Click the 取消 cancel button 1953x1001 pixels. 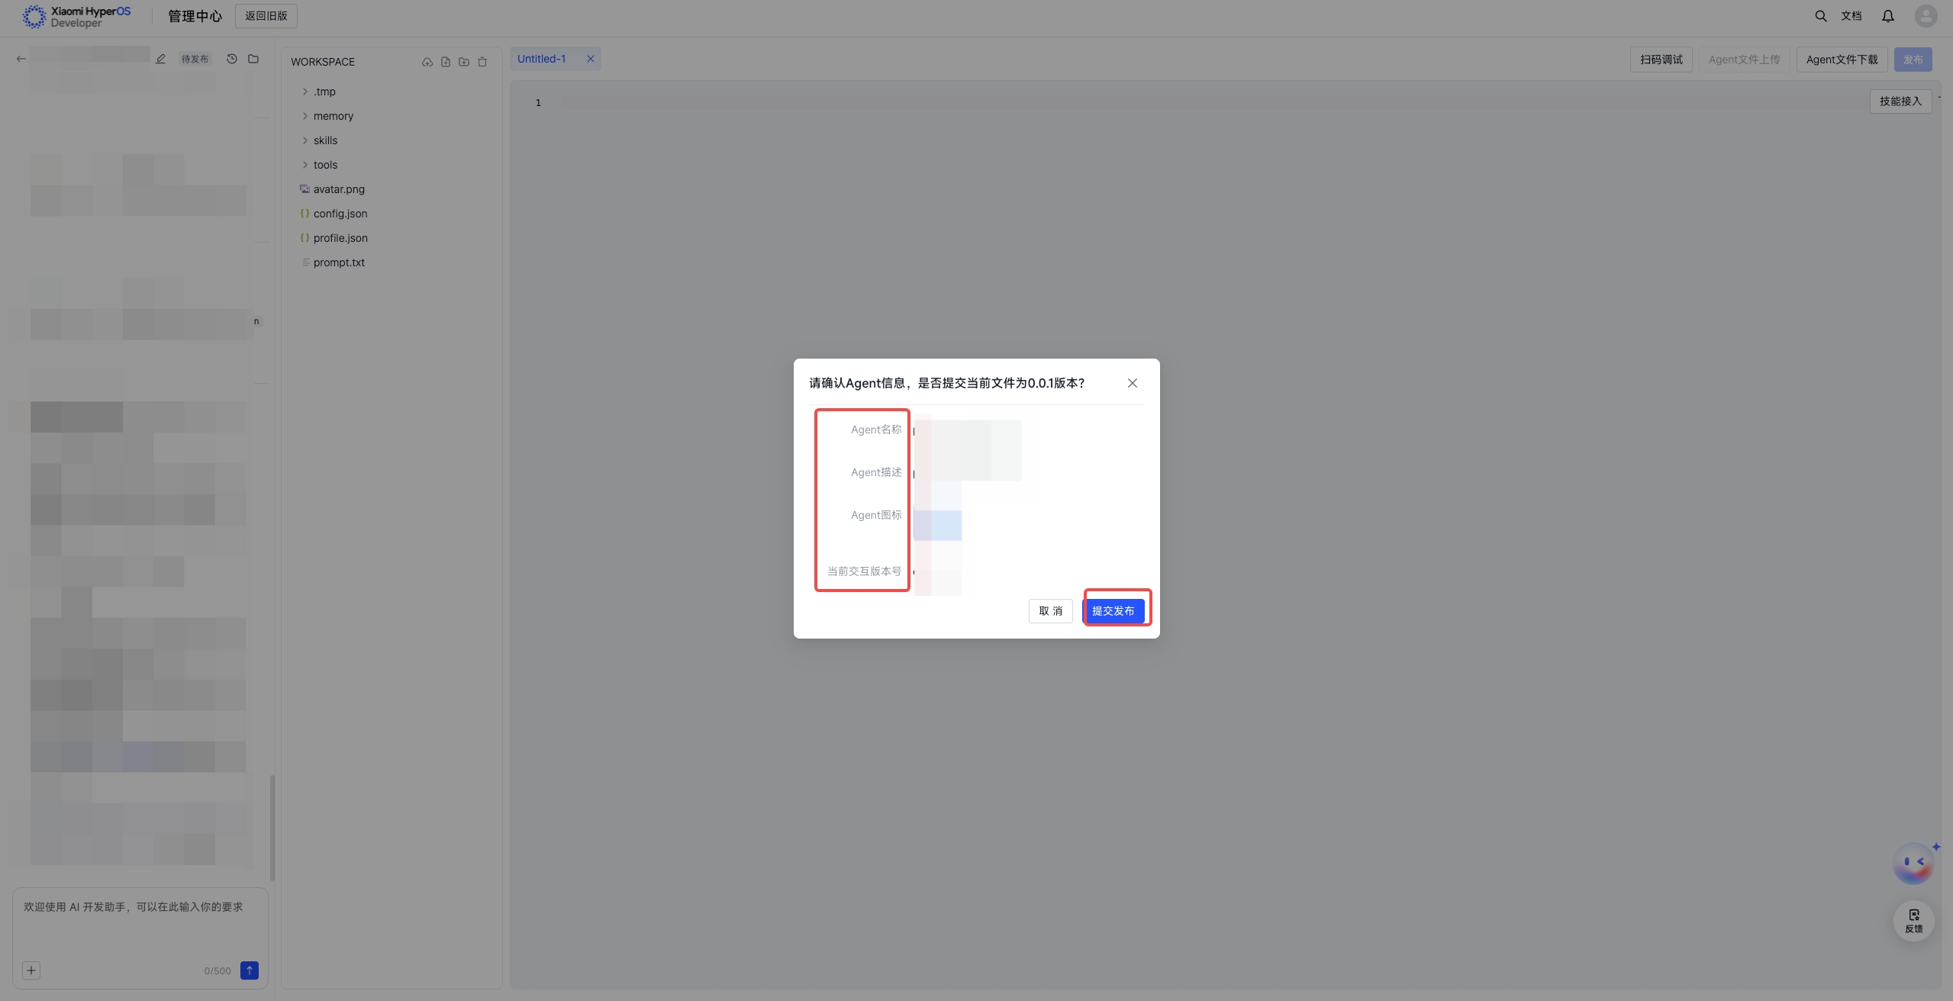pyautogui.click(x=1050, y=611)
